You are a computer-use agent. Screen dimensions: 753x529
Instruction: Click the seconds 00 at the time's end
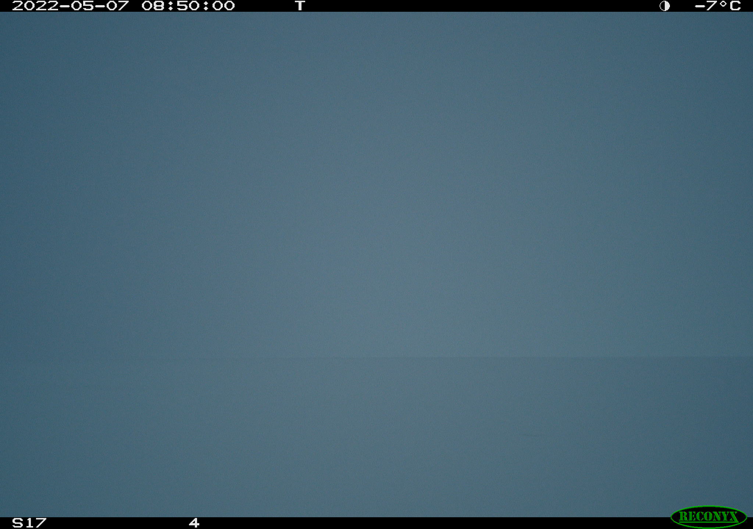click(224, 6)
